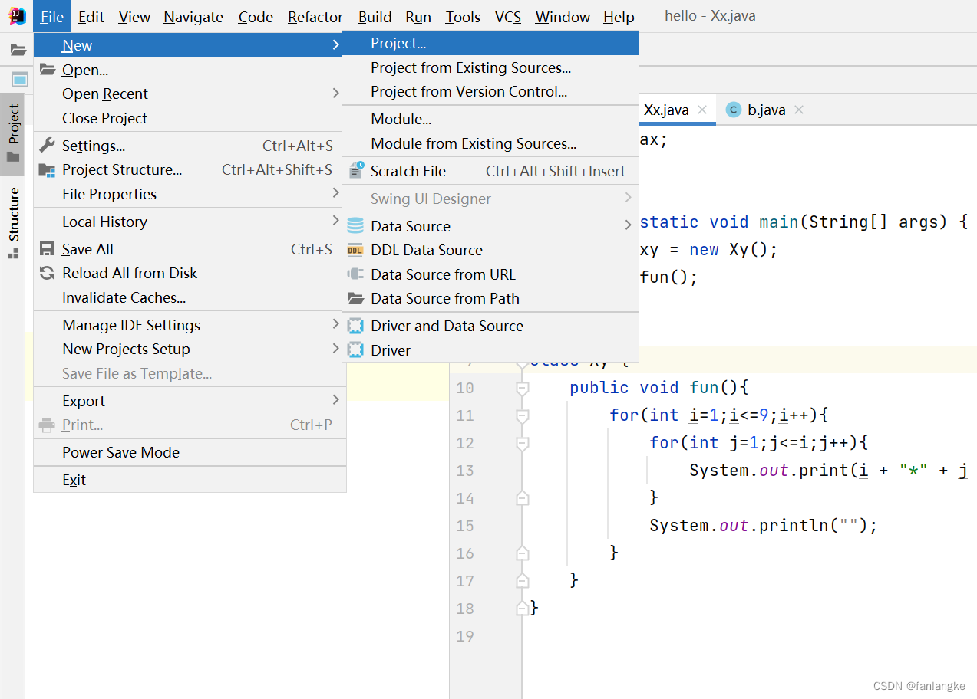
Task: Expand the Manage IDE Settings submenu
Action: coord(335,325)
